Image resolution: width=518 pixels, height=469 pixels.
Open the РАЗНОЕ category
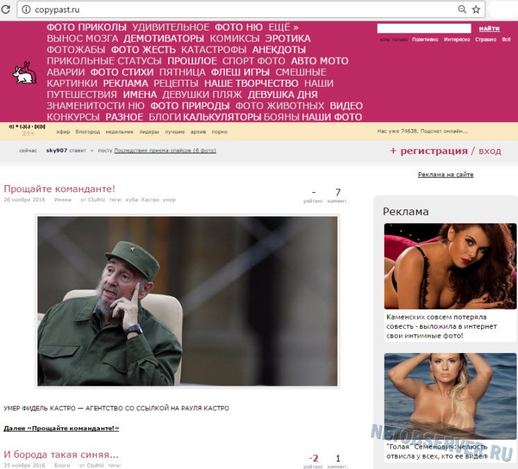124,117
